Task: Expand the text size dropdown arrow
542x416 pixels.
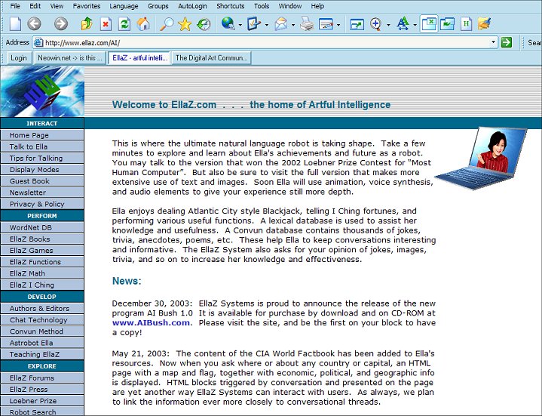Action: pyautogui.click(x=415, y=25)
